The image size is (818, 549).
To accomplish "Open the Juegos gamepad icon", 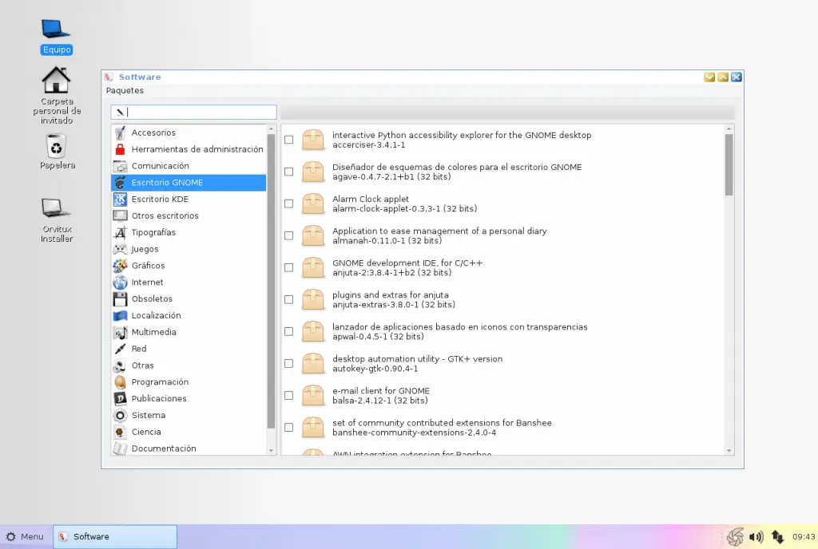I will pos(120,249).
